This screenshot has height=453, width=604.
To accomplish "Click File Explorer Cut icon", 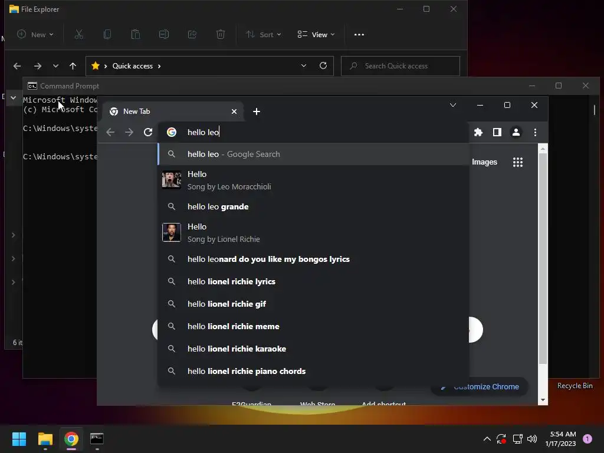I will 79,35.
